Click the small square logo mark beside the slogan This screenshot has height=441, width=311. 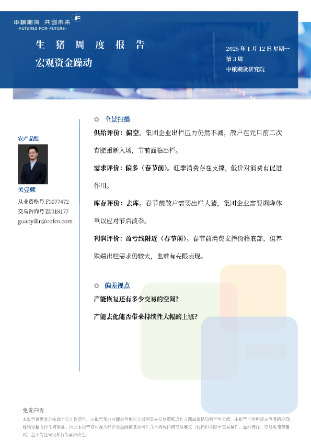pyautogui.click(x=76, y=17)
